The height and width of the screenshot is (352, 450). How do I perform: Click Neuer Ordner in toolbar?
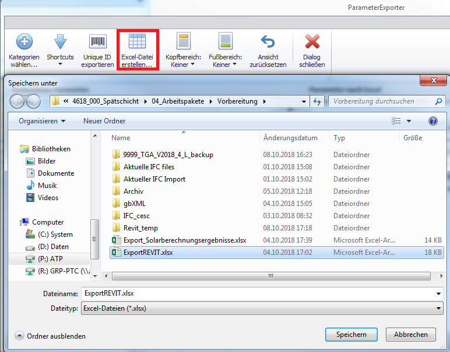tap(104, 121)
